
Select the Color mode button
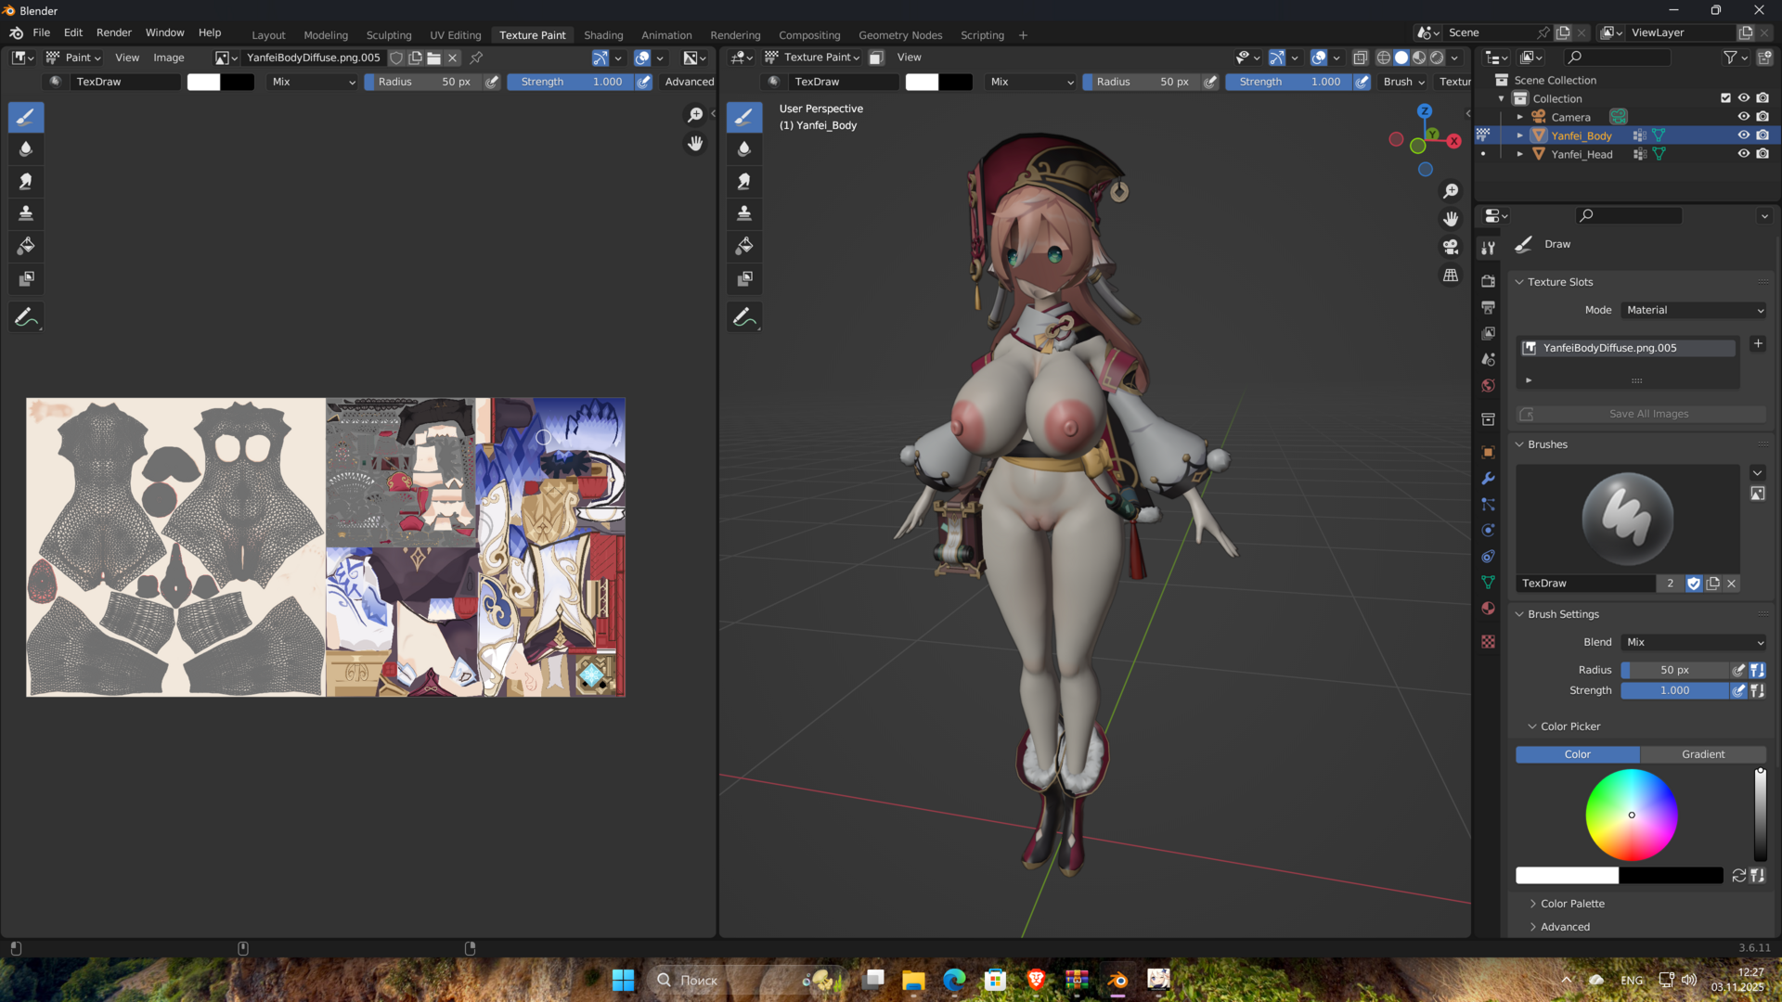tap(1577, 754)
